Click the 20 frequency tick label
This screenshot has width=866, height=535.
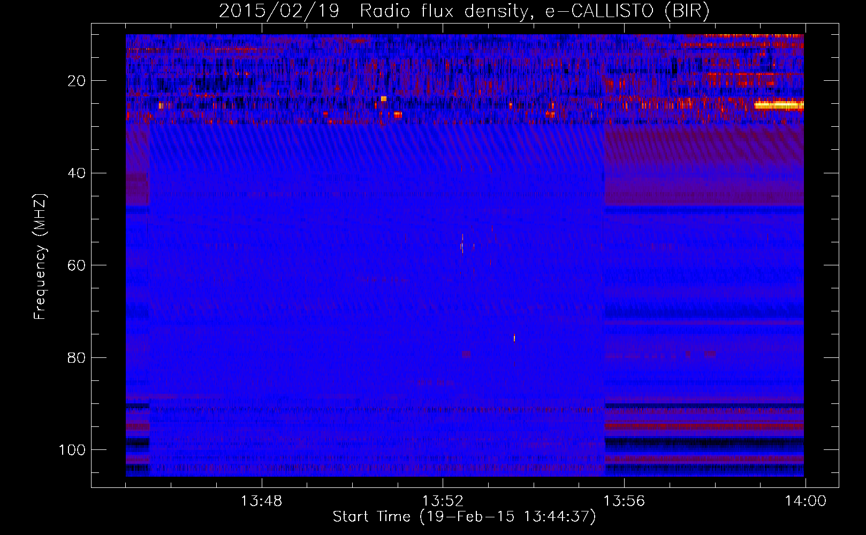[x=77, y=81]
